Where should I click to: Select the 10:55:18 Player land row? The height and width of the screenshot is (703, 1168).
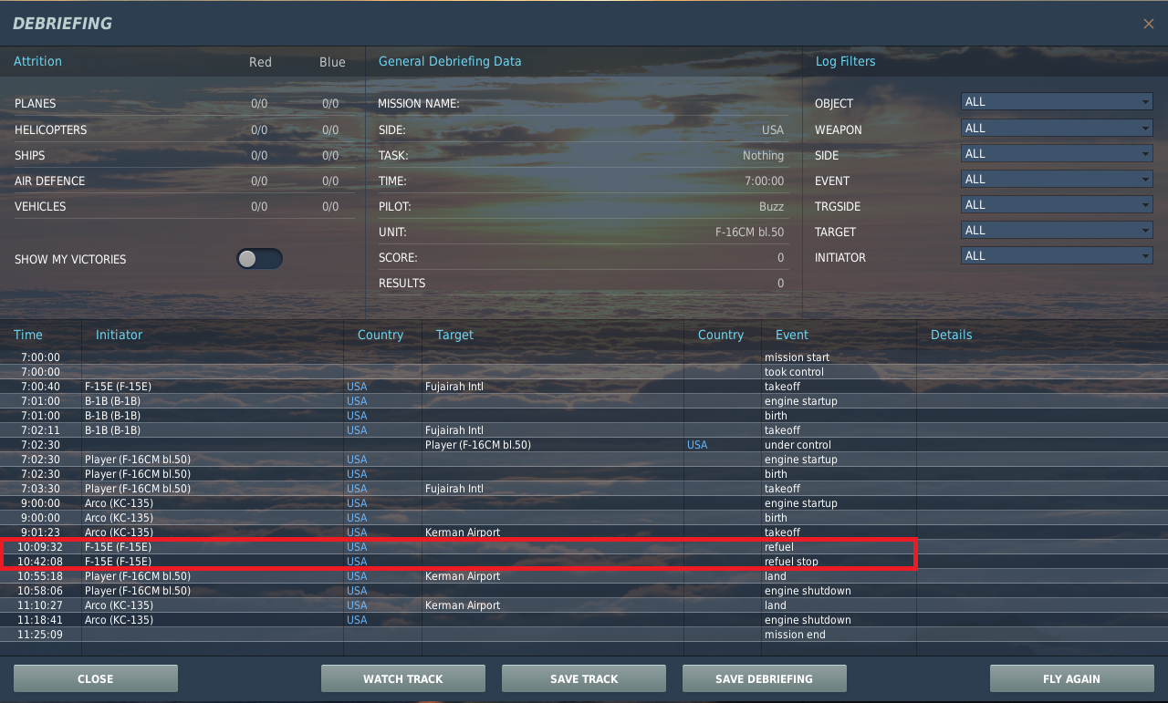tap(584, 576)
